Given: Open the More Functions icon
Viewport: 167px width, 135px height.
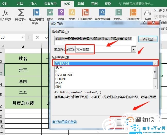Looking at the screenshot, I should [x=133, y=12].
